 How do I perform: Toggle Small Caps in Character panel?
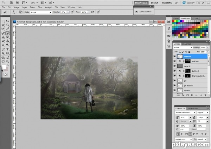tap(190, 134)
